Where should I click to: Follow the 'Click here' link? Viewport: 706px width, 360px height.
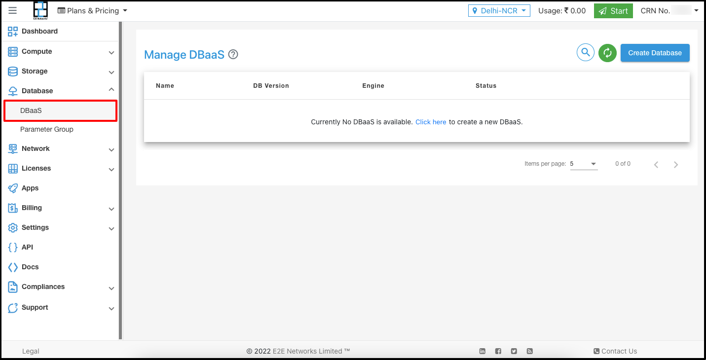431,122
